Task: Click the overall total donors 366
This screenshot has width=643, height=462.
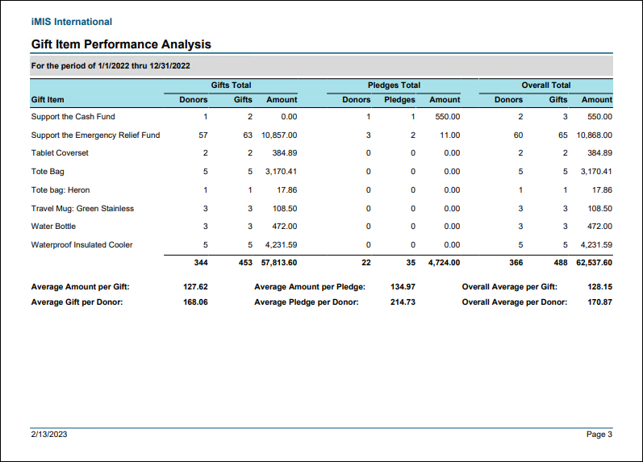Action: [x=516, y=263]
